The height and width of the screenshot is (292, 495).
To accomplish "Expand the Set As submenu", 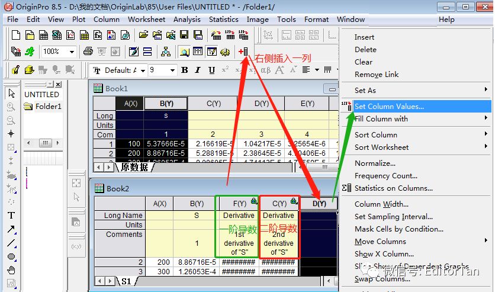I will tap(486, 89).
